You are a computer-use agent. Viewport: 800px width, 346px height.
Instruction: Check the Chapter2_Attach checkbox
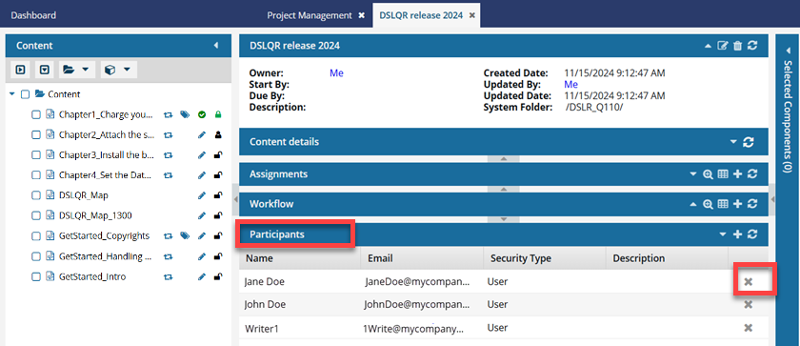coord(36,134)
